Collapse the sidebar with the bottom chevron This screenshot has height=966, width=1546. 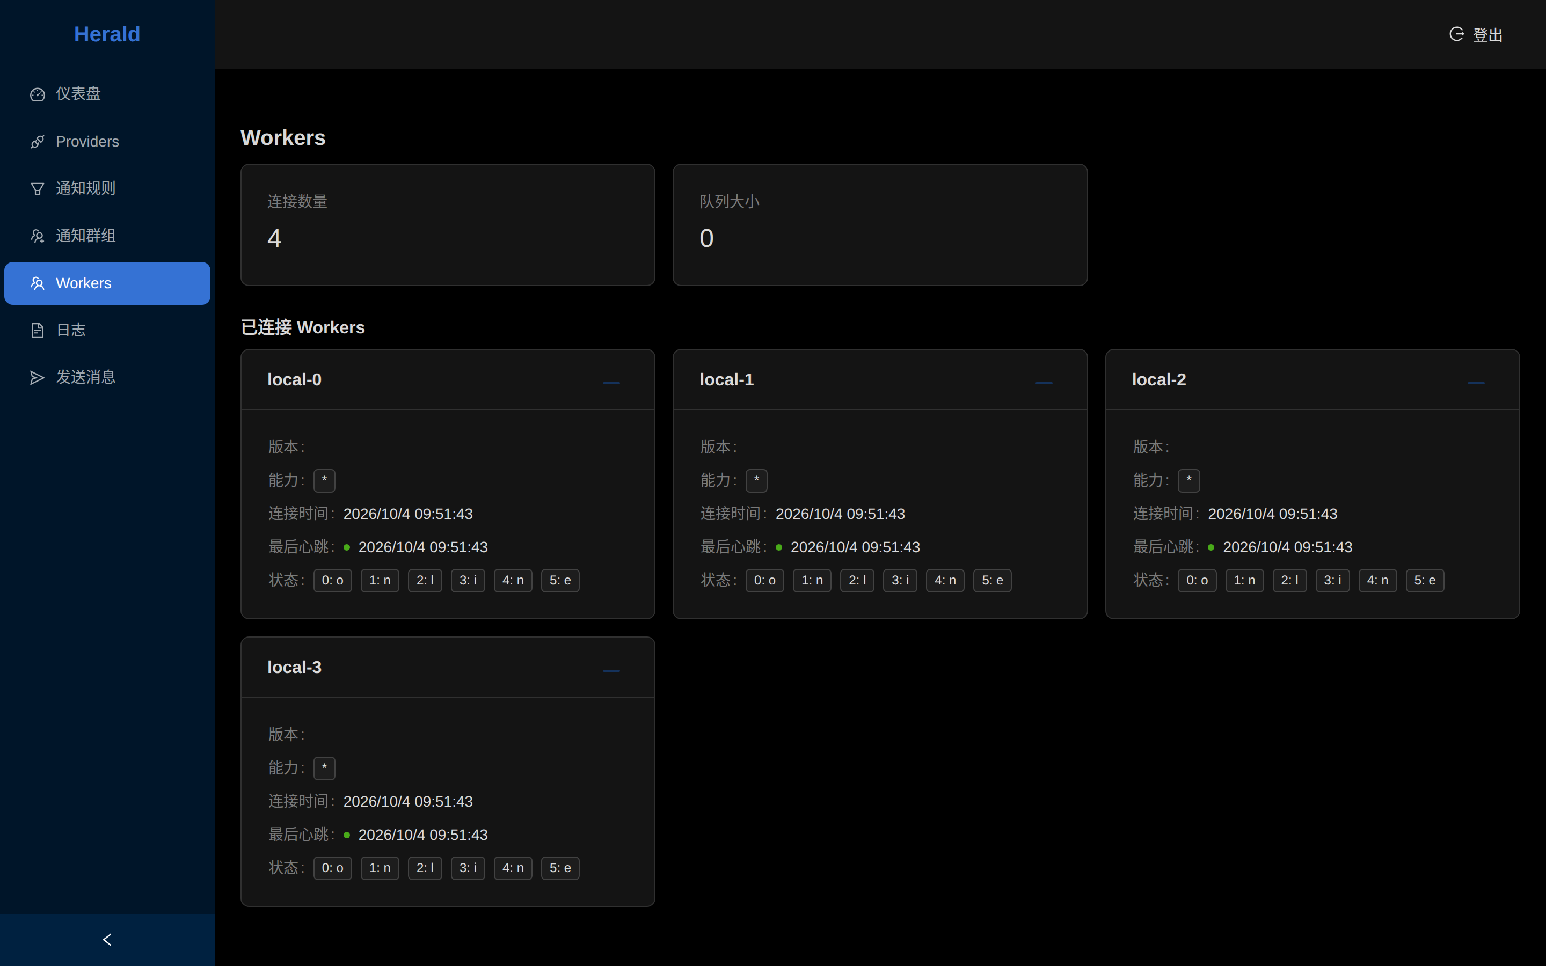click(107, 940)
